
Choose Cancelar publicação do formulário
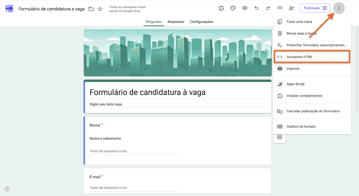312,111
